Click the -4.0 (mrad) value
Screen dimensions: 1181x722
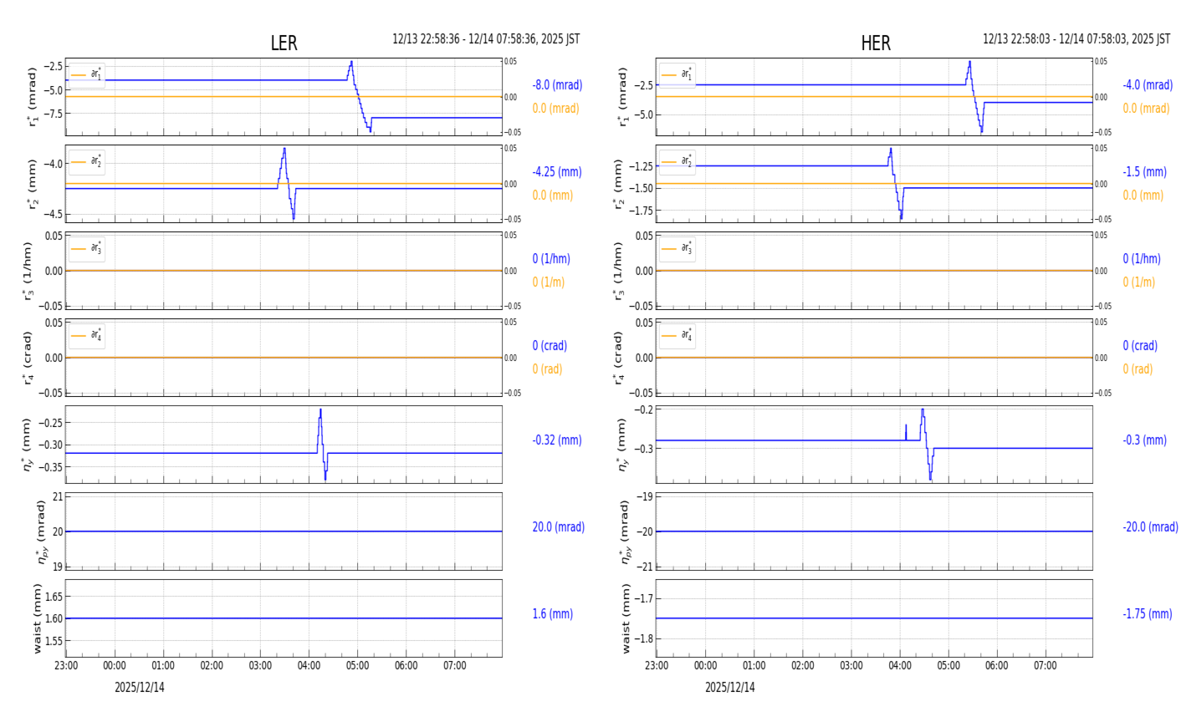click(1148, 85)
